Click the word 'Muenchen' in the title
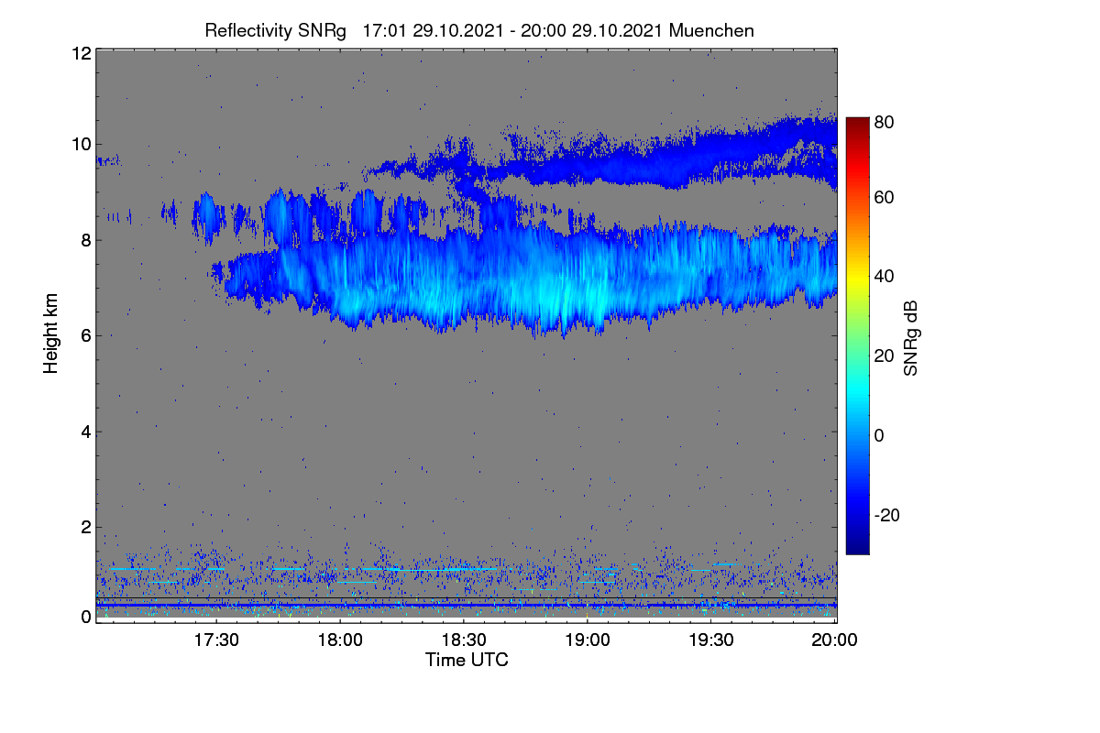The width and height of the screenshot is (1100, 733). [711, 30]
